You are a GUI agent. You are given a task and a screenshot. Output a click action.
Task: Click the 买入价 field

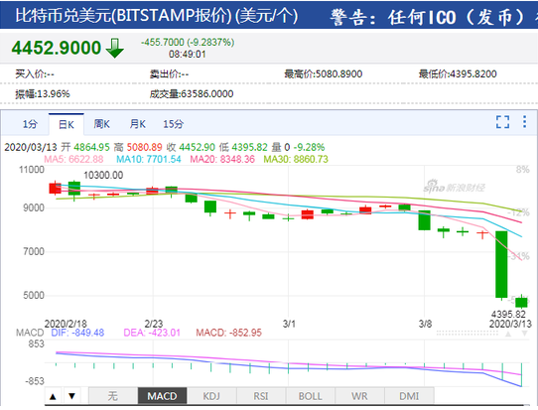35,73
